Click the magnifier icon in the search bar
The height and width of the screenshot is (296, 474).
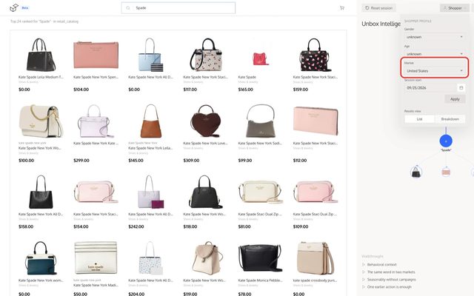pyautogui.click(x=128, y=8)
